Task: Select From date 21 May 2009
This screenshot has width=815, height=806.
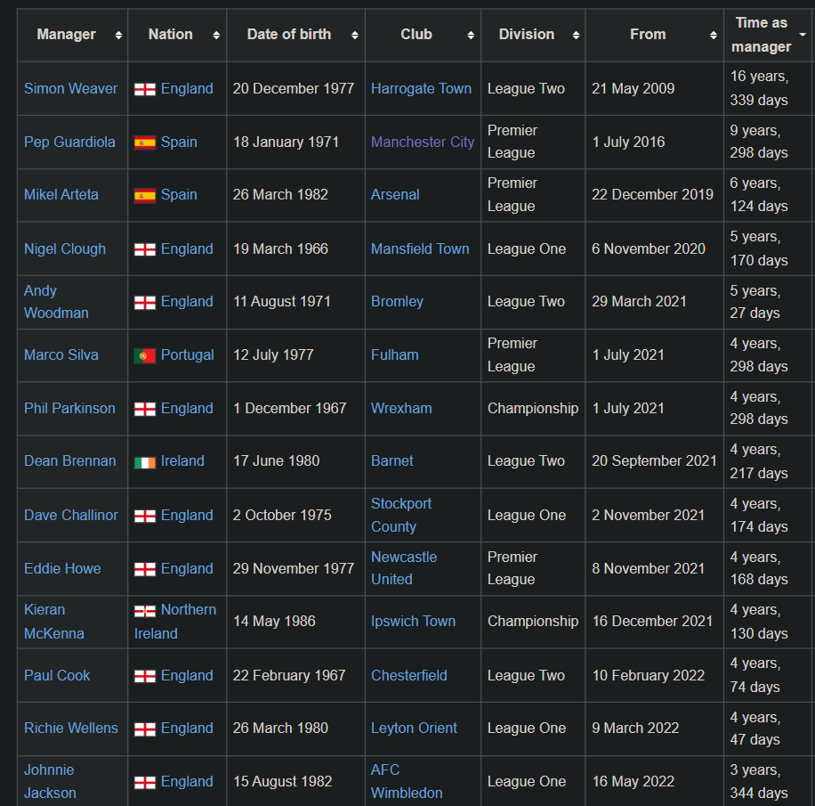Action: click(633, 88)
